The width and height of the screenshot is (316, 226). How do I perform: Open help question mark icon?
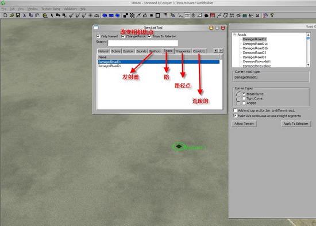[272, 16]
